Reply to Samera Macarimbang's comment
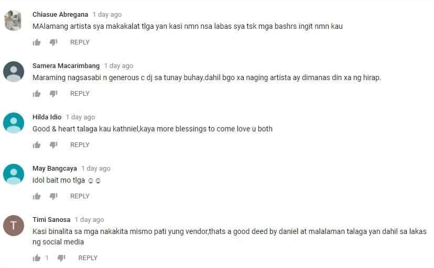The image size is (434, 268). click(x=80, y=94)
